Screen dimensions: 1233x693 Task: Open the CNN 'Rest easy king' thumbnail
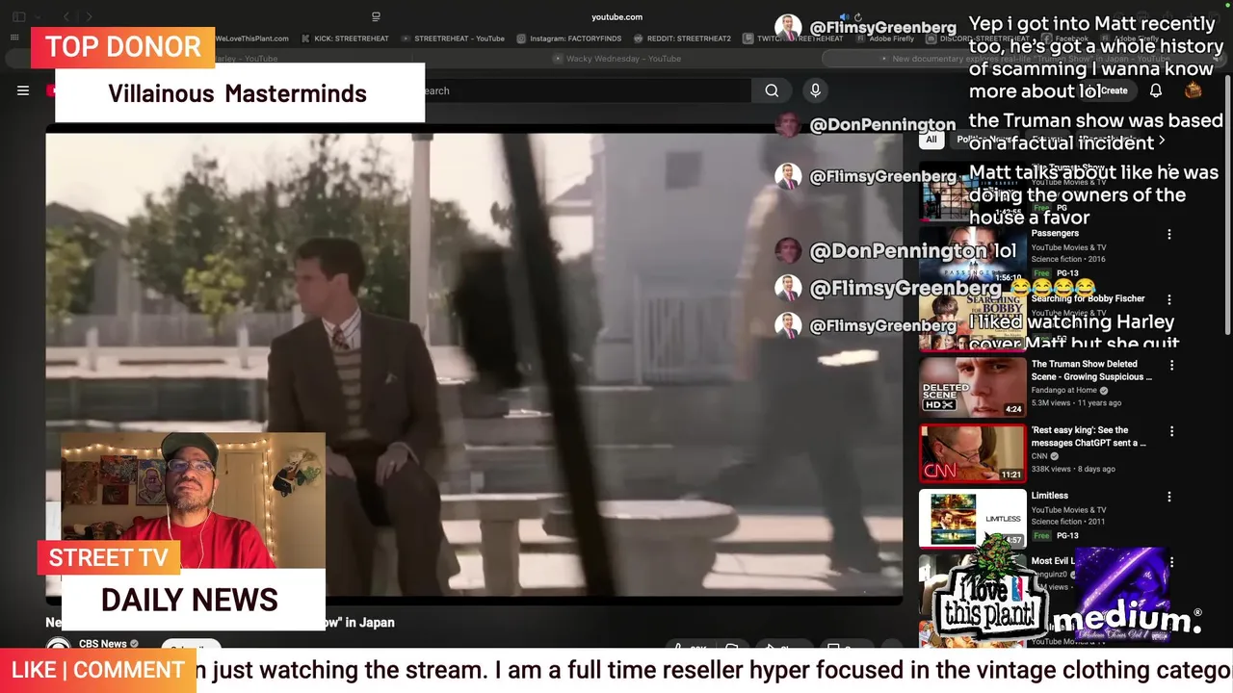click(x=972, y=453)
